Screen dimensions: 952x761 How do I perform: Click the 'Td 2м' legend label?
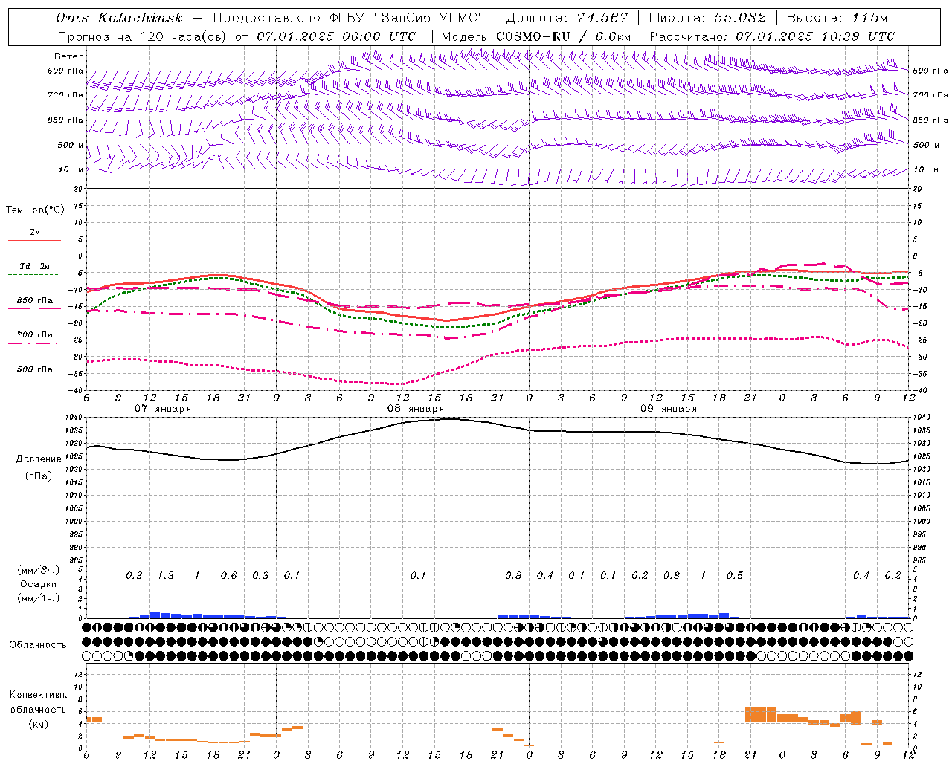pyautogui.click(x=34, y=266)
